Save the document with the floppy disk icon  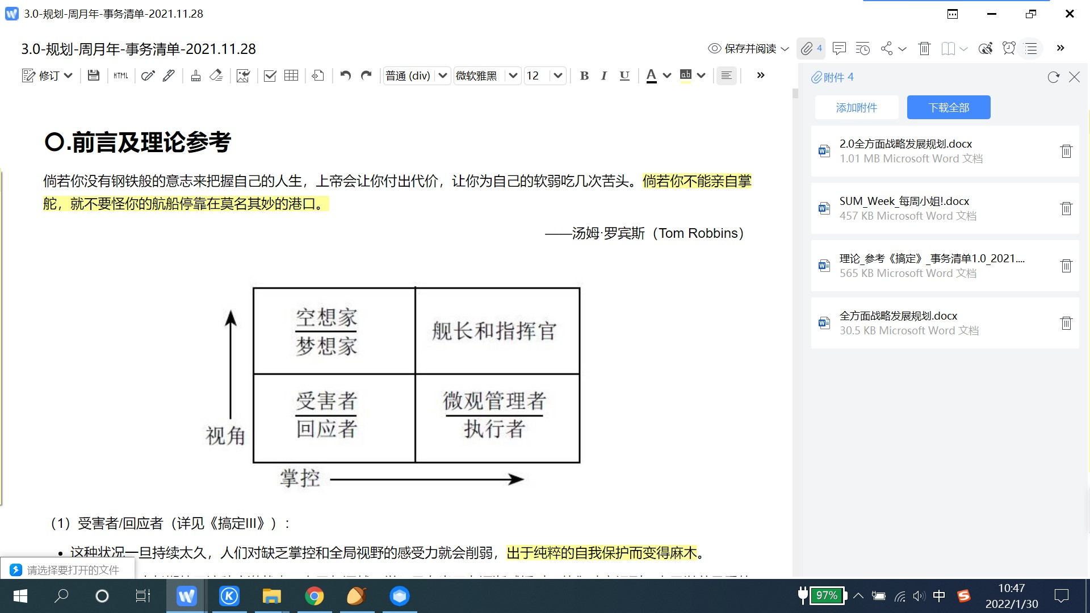click(94, 75)
